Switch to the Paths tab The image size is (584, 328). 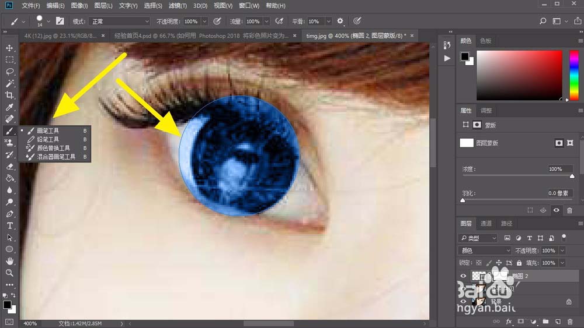coord(506,223)
